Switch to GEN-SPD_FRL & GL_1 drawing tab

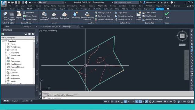tap(49, 27)
